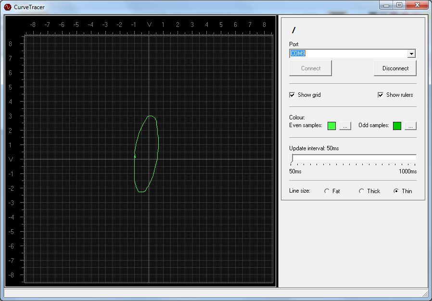432x301 pixels.
Task: Close the CurveTracer window
Action: (x=417, y=5)
